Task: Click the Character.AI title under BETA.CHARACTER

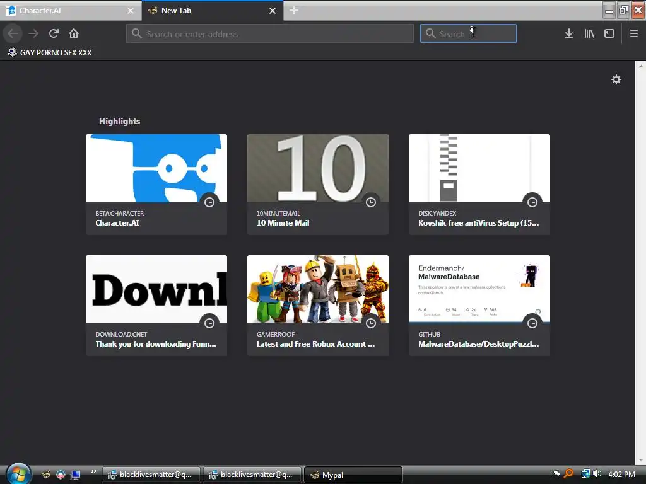Action: [x=117, y=223]
